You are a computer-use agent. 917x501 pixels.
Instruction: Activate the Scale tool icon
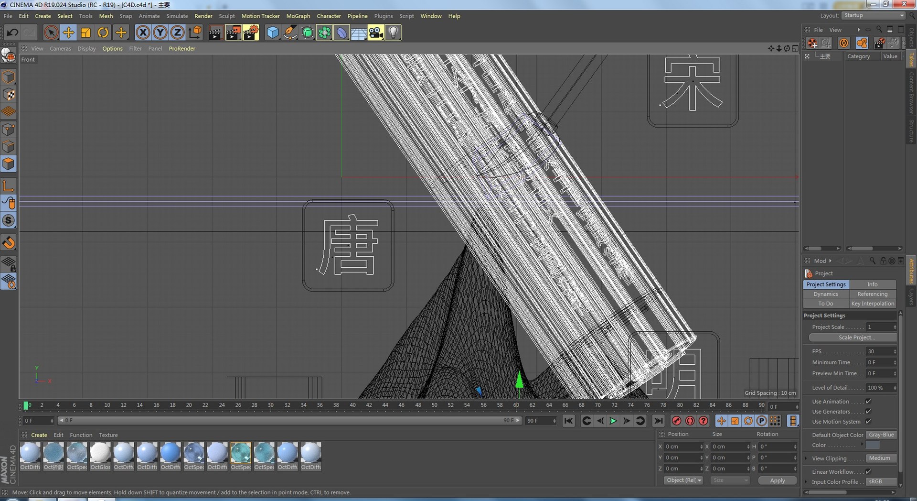click(85, 33)
